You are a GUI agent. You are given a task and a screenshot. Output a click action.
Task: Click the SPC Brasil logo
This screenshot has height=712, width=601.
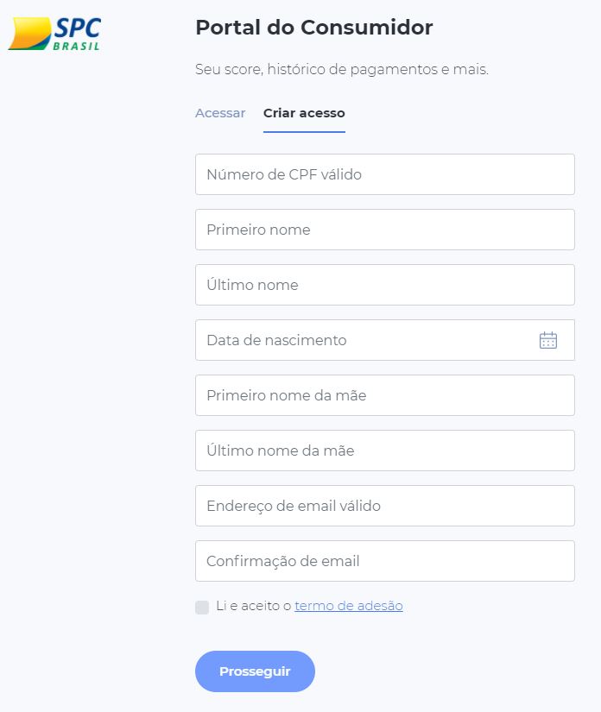coord(54,33)
